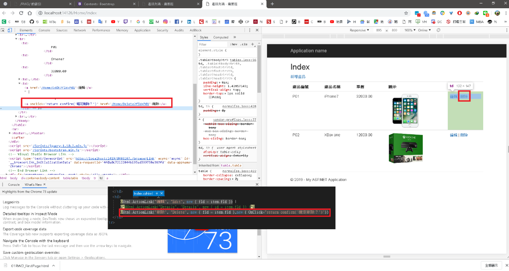Open the 100% zoom dropdown

tap(410, 30)
